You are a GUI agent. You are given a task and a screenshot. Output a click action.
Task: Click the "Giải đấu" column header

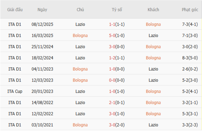click(15, 10)
